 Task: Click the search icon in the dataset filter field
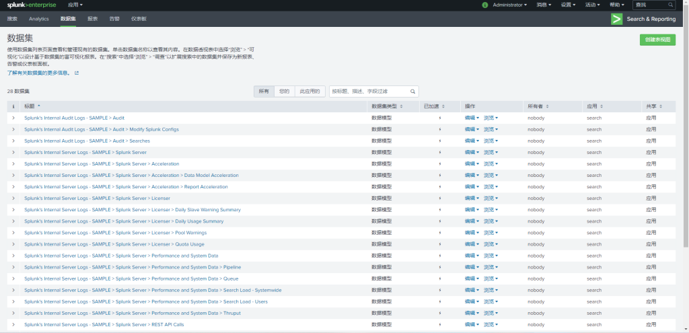[412, 91]
